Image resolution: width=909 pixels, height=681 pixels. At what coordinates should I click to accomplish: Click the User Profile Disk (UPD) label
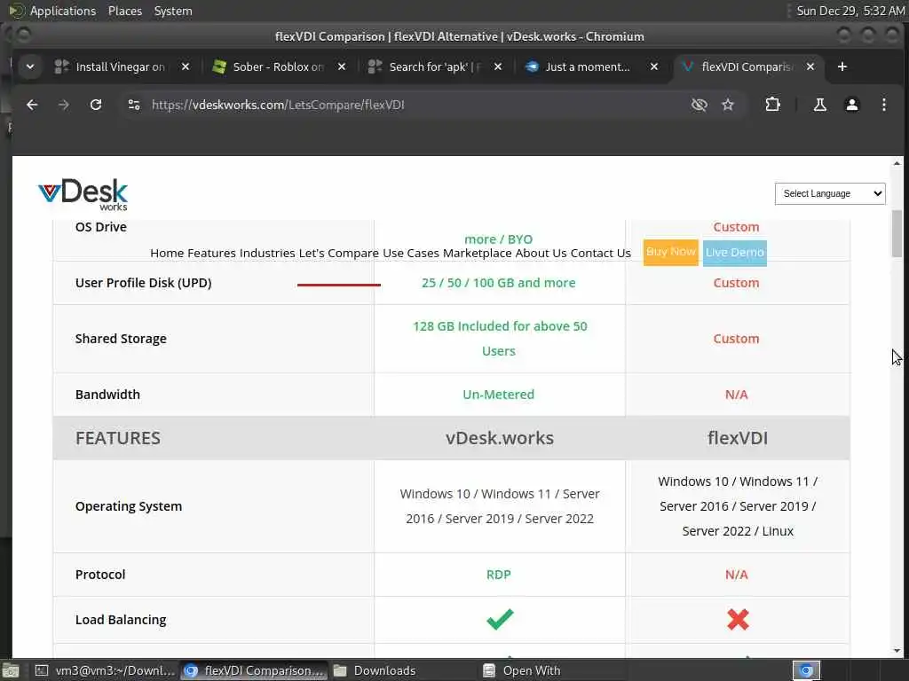[x=143, y=283]
